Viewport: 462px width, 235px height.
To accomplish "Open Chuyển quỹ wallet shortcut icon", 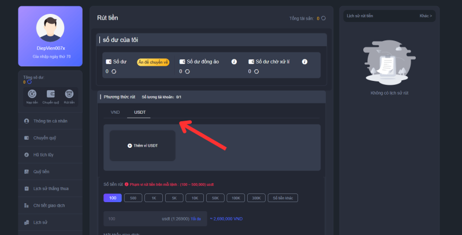I will coord(51,94).
